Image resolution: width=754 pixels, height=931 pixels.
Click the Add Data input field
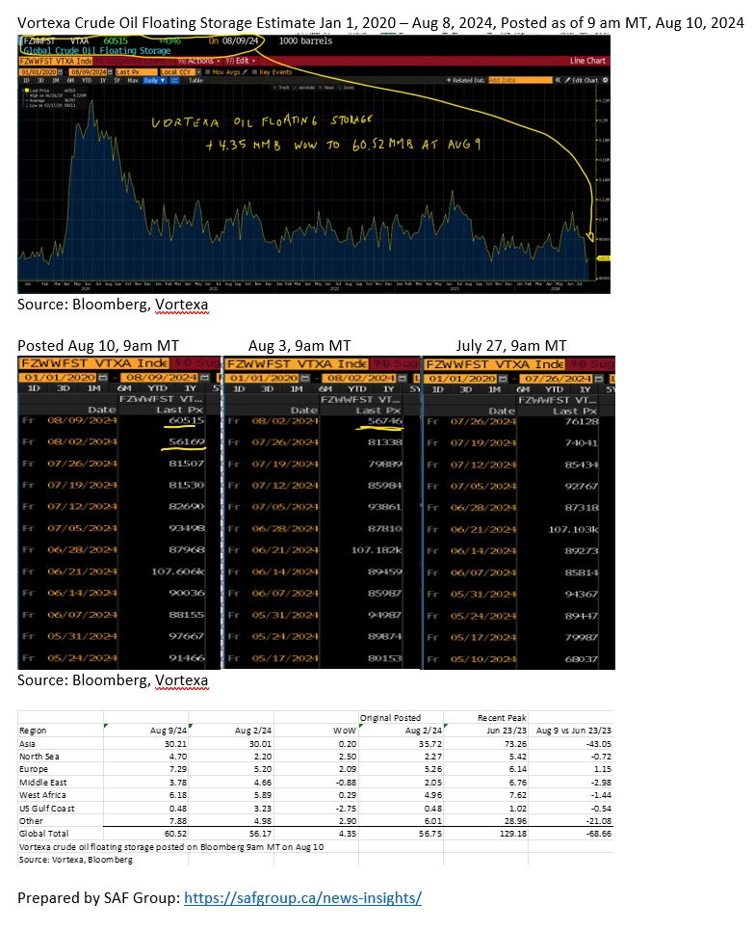(x=520, y=80)
